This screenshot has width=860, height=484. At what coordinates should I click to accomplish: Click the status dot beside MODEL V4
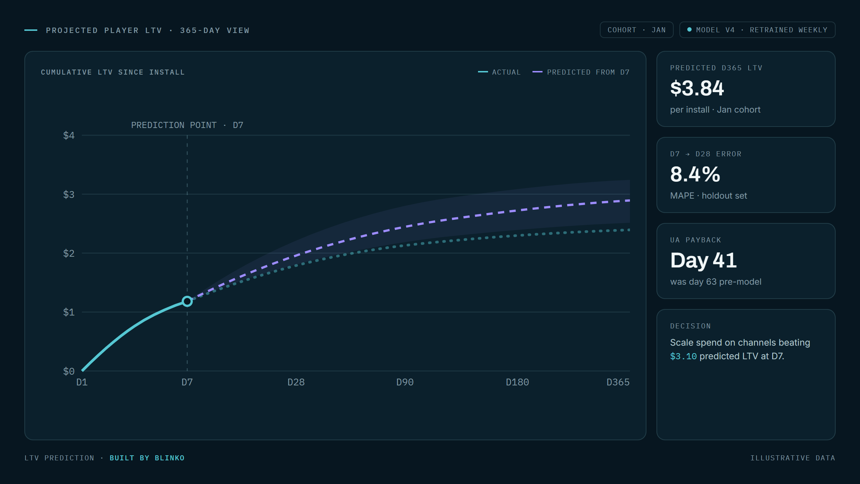(689, 30)
